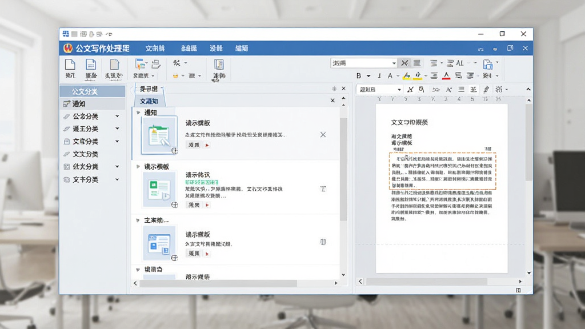Close the 文通知 tab with its X
The width and height of the screenshot is (585, 329).
click(332, 101)
